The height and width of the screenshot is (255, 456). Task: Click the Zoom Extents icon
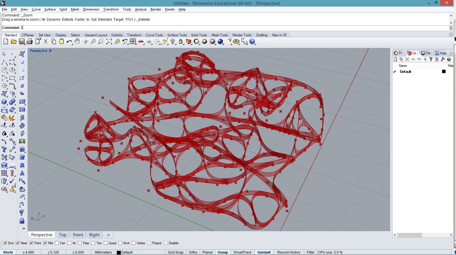point(109,42)
